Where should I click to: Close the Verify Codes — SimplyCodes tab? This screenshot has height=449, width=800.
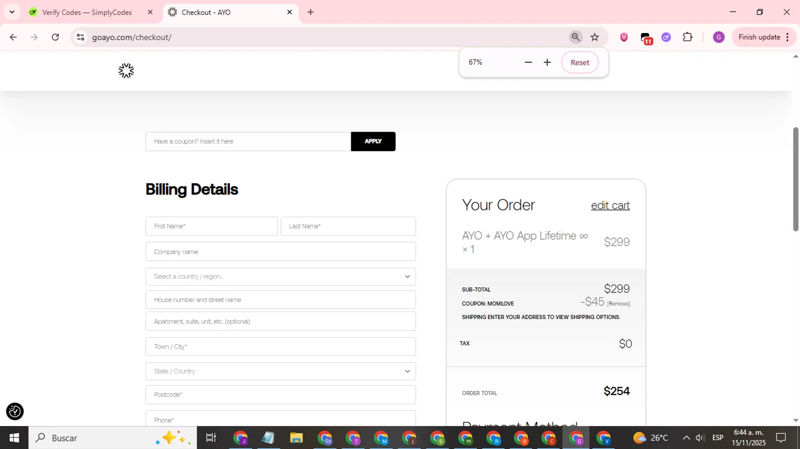click(x=150, y=12)
